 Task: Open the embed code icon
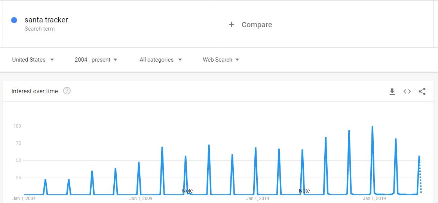407,91
